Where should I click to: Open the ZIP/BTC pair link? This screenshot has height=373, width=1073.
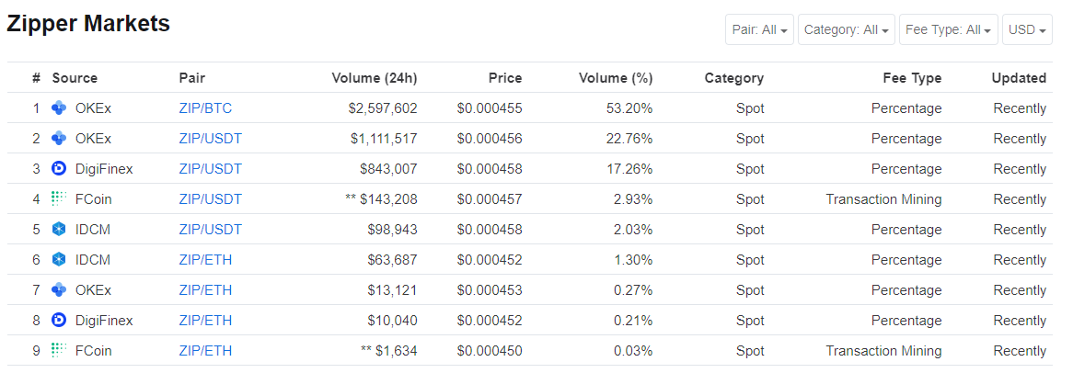(205, 107)
